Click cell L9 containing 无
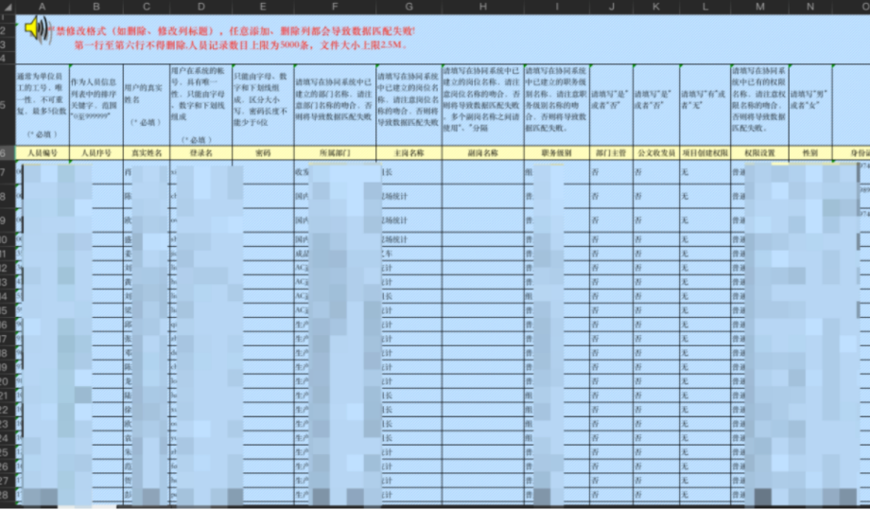Screen dimensions: 870x510 [x=705, y=220]
